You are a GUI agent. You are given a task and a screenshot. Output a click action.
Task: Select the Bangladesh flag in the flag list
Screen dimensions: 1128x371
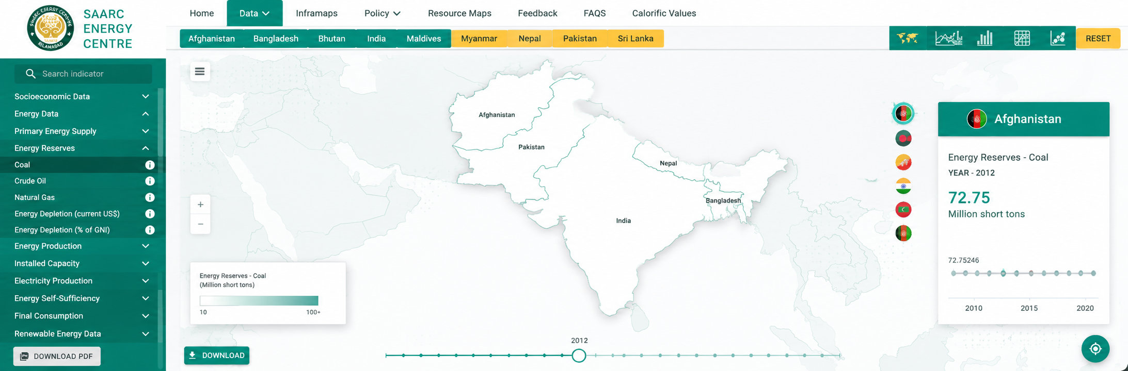903,138
